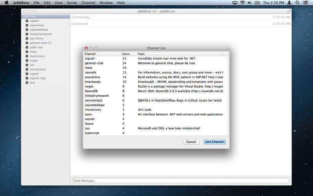This screenshot has height=196, width=313.
Task: Click the hash icon beside test
Action: click(27, 82)
